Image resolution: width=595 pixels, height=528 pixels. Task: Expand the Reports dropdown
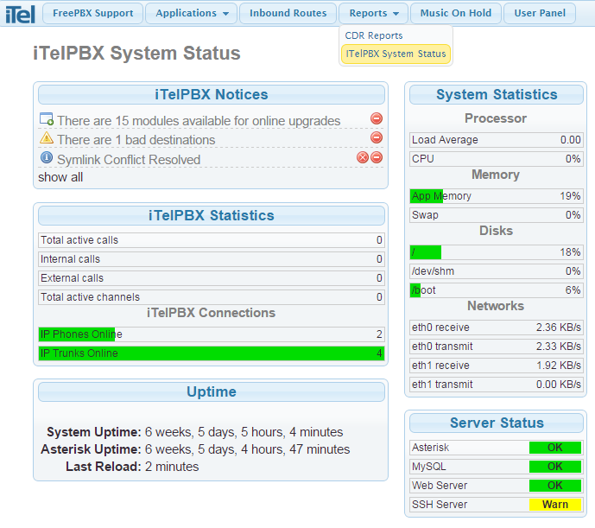coord(373,13)
